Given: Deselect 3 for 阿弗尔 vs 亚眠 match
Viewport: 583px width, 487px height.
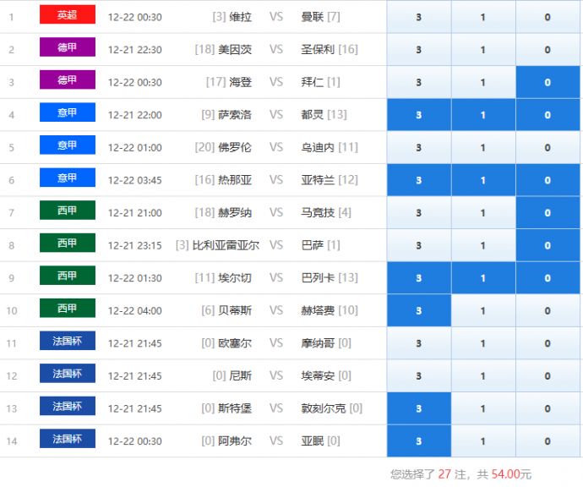Looking at the screenshot, I should coord(419,441).
